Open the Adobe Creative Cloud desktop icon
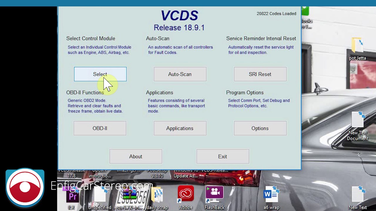The image size is (376, 211). click(x=186, y=198)
